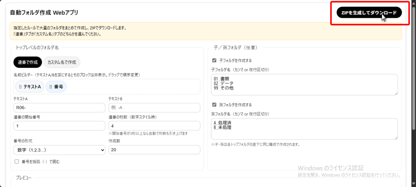Click the ZIPを生成してダウンロード button
416x187 pixels.
(x=369, y=13)
